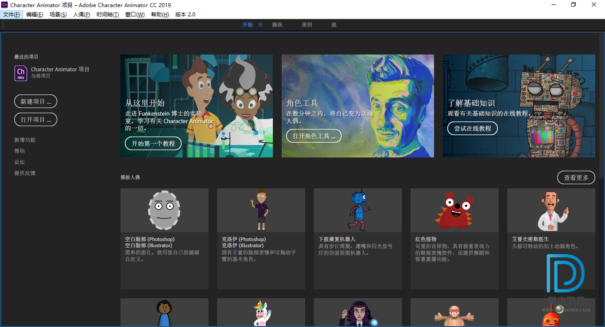Open the 文件(F) menu
Screen dimensions: 605x327
point(12,15)
